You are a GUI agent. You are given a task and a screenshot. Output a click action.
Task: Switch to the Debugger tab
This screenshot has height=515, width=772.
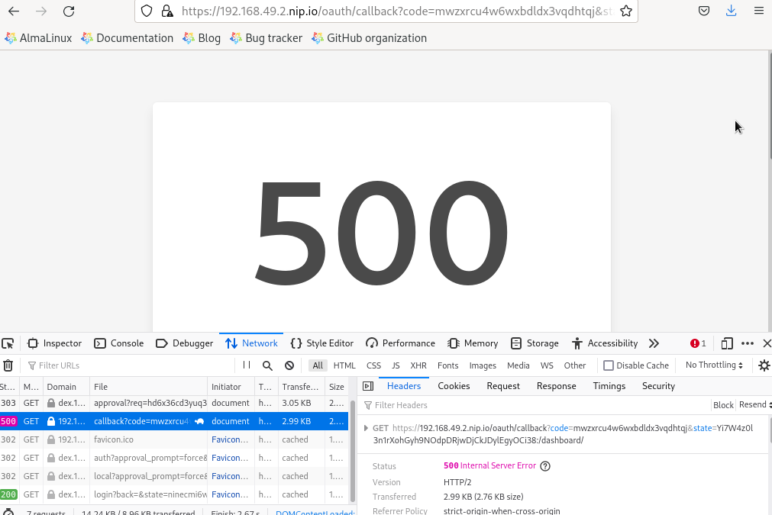(x=185, y=343)
